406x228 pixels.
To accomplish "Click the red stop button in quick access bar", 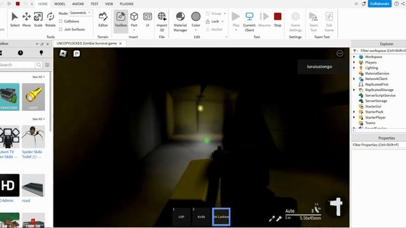I will point(18,4).
